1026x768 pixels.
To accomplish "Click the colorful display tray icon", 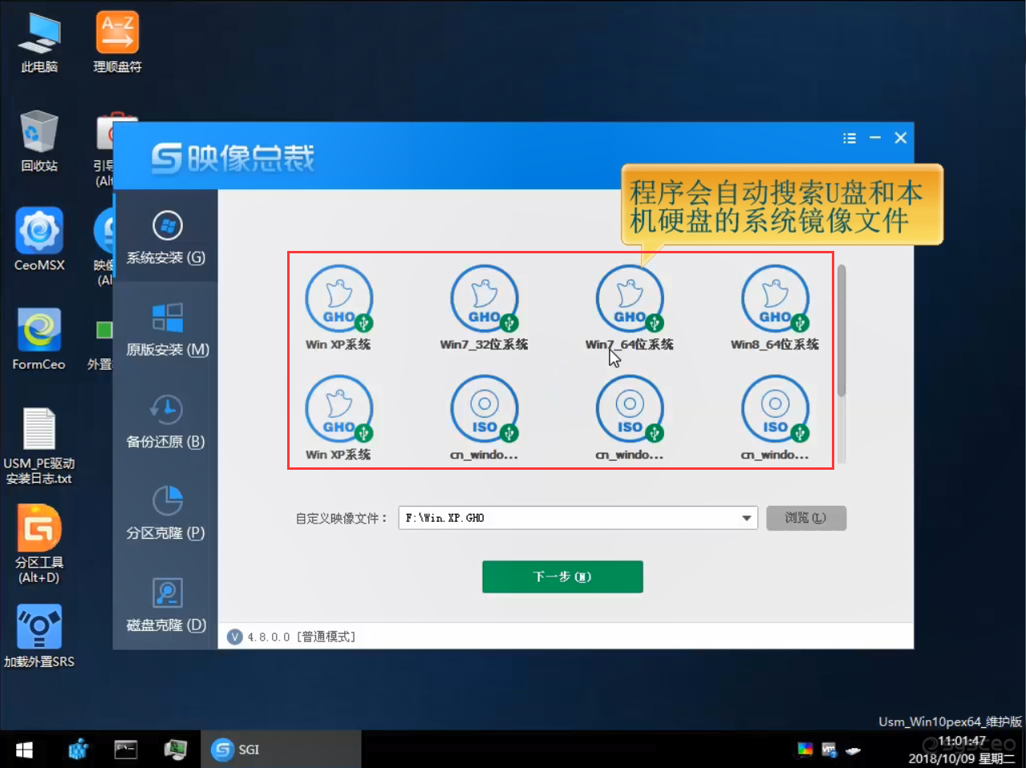I will (x=805, y=750).
